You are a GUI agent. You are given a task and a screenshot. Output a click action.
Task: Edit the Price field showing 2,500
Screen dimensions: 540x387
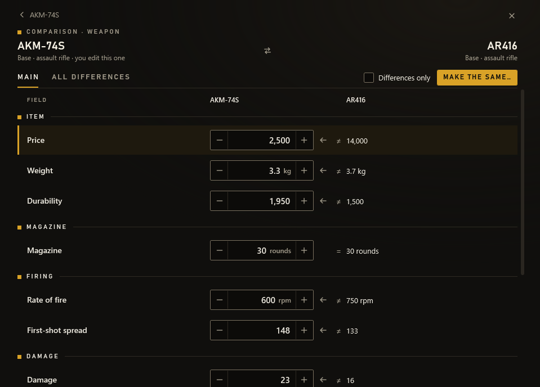[x=262, y=140]
